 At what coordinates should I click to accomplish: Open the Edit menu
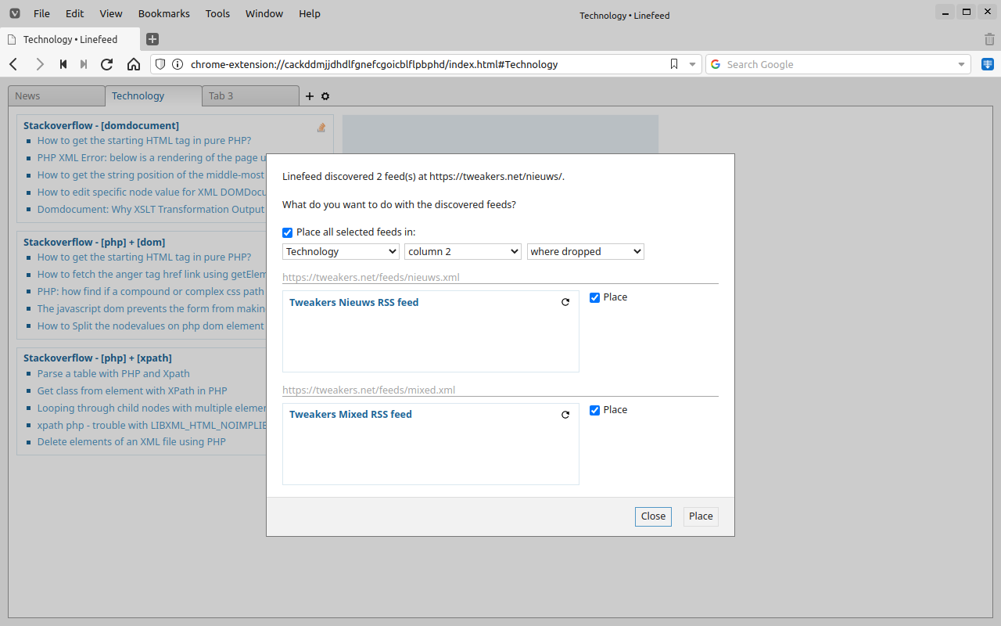click(x=74, y=13)
